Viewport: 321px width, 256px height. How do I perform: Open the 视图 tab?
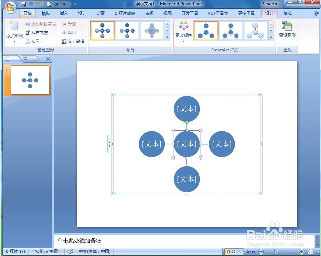point(167,13)
